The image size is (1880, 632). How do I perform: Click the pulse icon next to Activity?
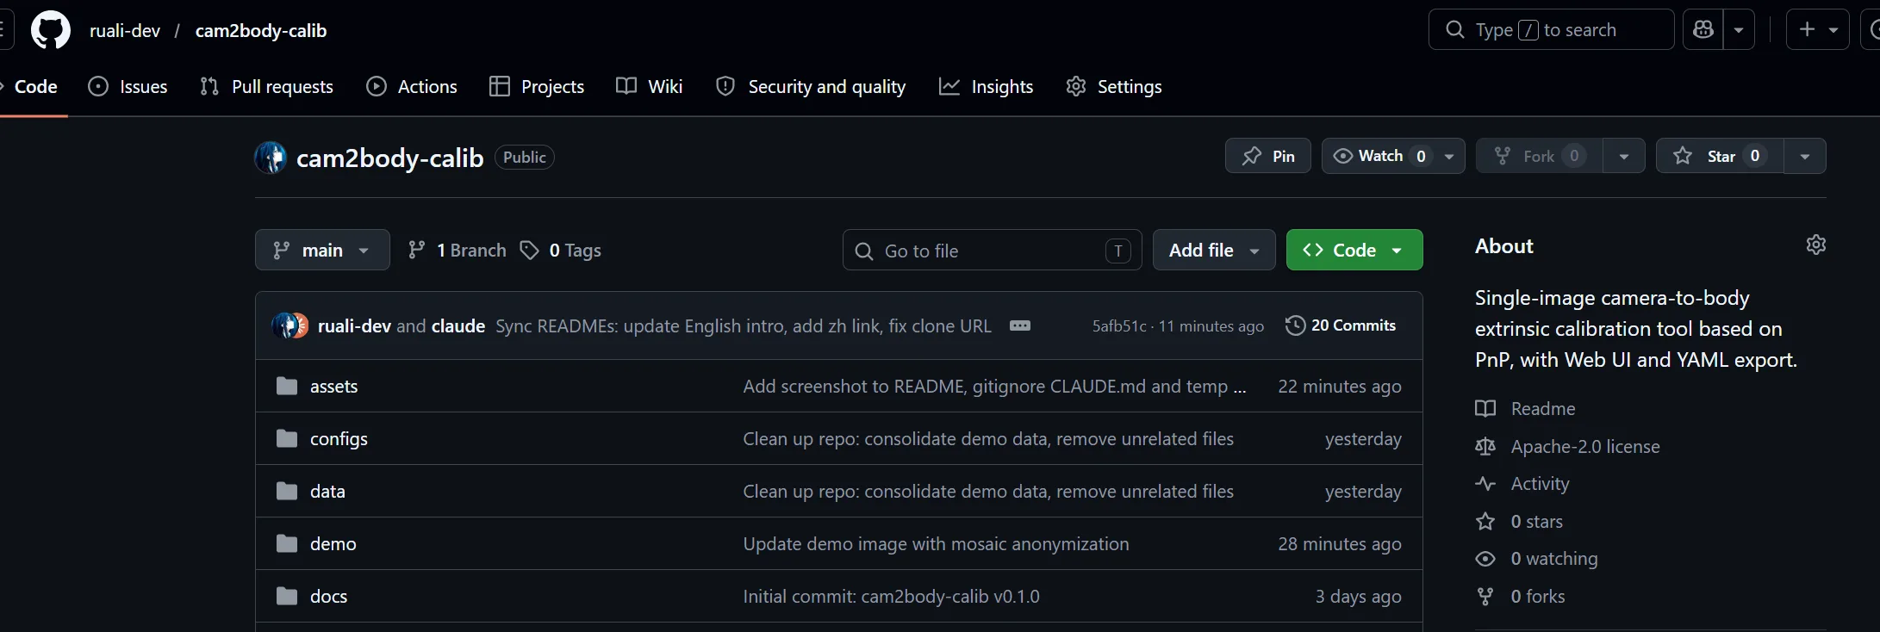click(1485, 483)
